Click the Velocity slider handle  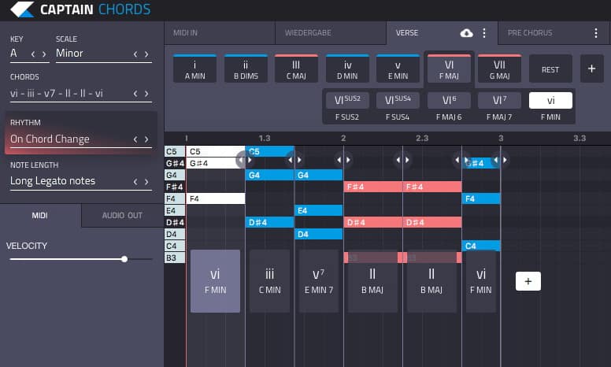pyautogui.click(x=124, y=258)
